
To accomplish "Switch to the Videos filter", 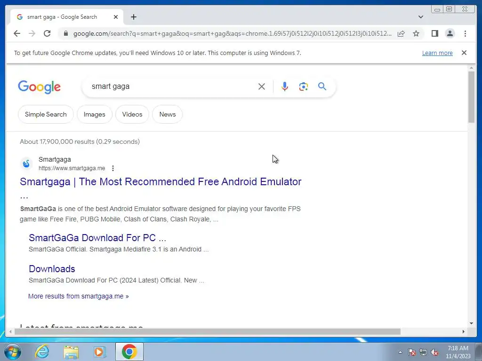I will click(132, 114).
